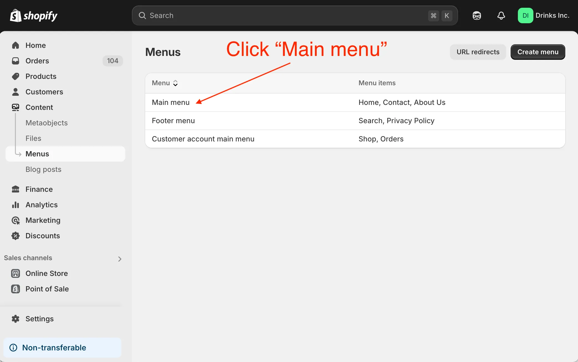
Task: Select the Analytics bar-chart icon
Action: click(x=16, y=205)
